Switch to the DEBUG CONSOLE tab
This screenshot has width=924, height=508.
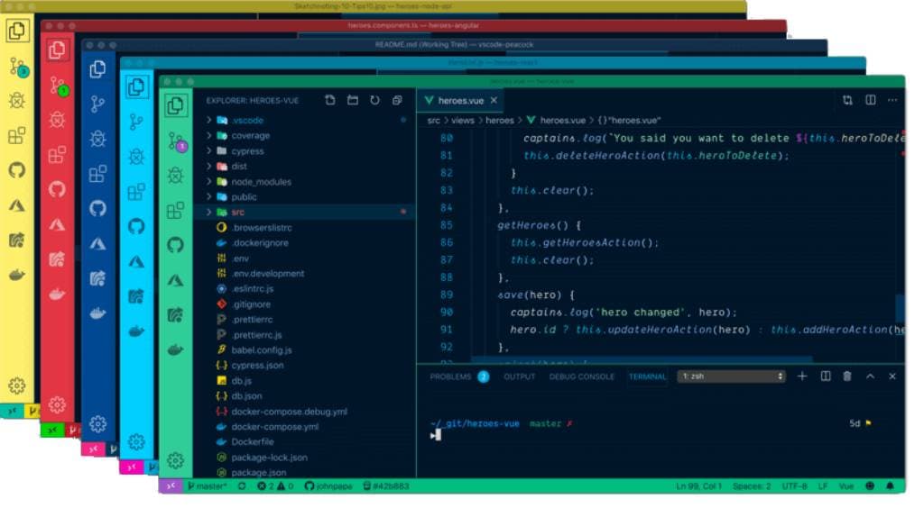click(581, 376)
